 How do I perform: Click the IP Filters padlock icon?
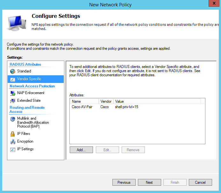pyautogui.click(x=12, y=134)
